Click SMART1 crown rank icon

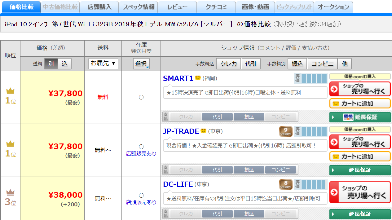point(11,91)
